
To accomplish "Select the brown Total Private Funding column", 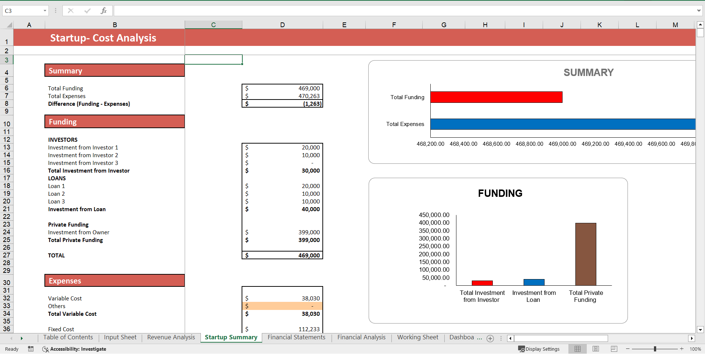I will (586, 254).
